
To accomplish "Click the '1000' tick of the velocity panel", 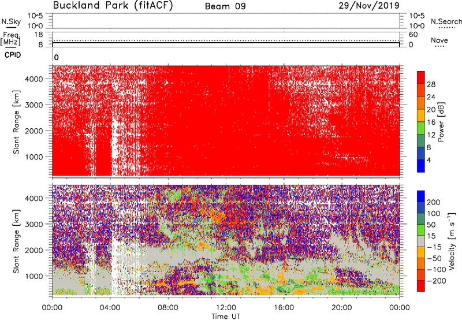I will [33, 276].
